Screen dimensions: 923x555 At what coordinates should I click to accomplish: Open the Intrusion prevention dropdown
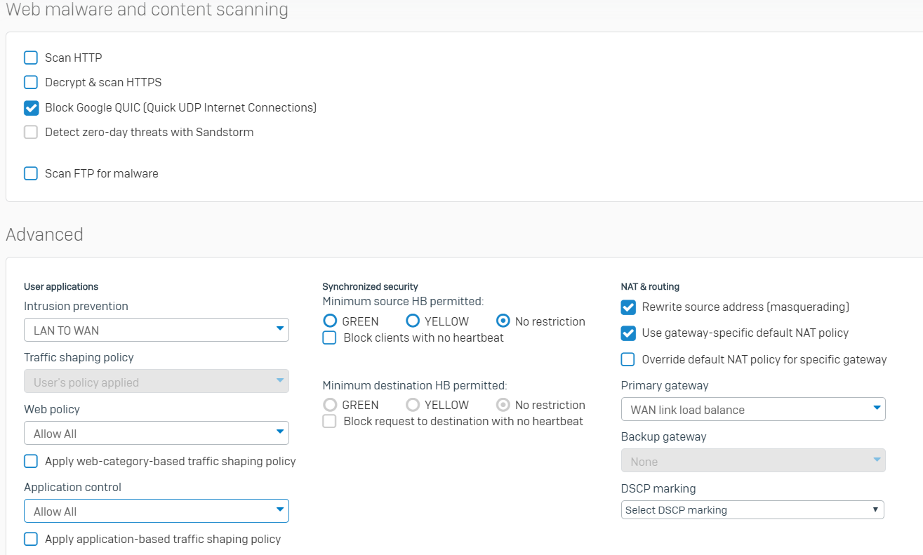click(156, 330)
